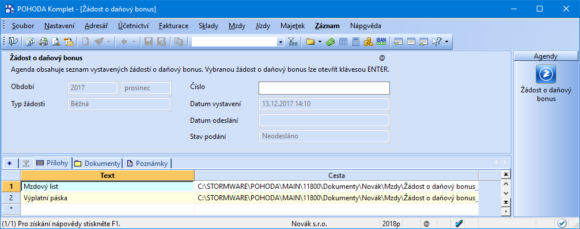Click the new blank record icon

(x=86, y=42)
